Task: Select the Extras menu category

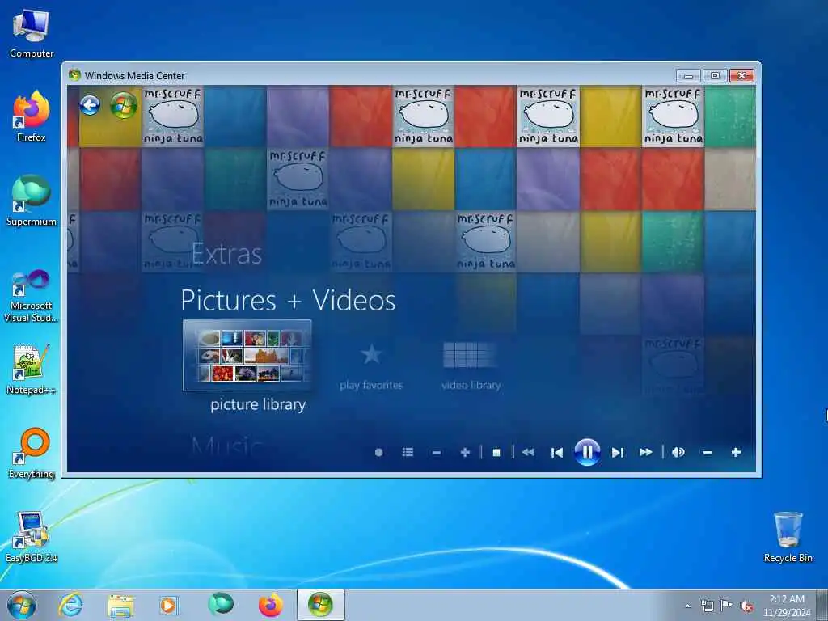Action: click(x=226, y=254)
